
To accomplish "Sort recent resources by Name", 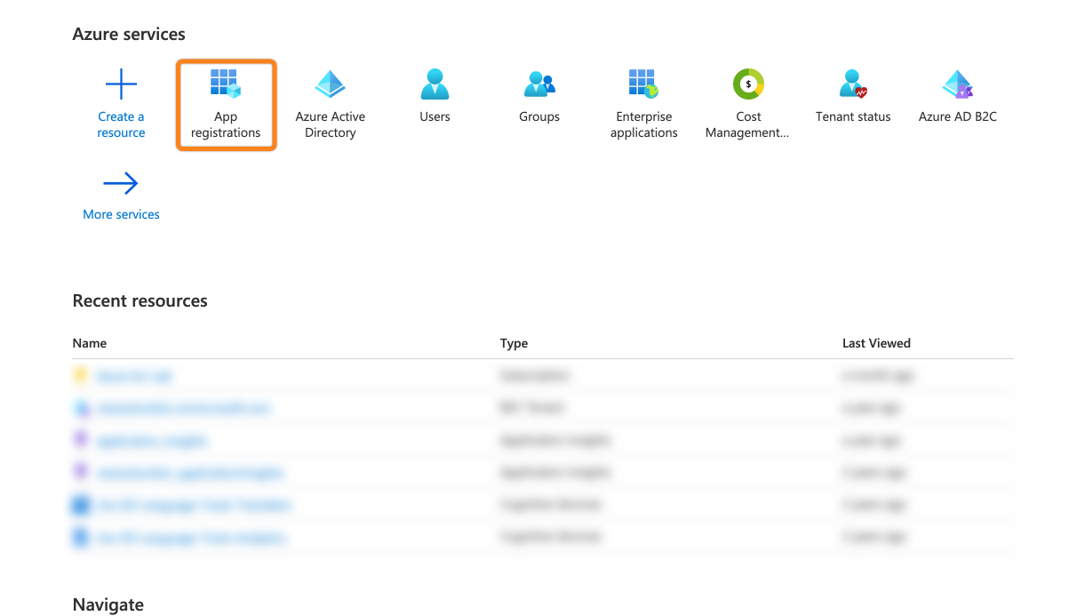I will click(x=89, y=343).
